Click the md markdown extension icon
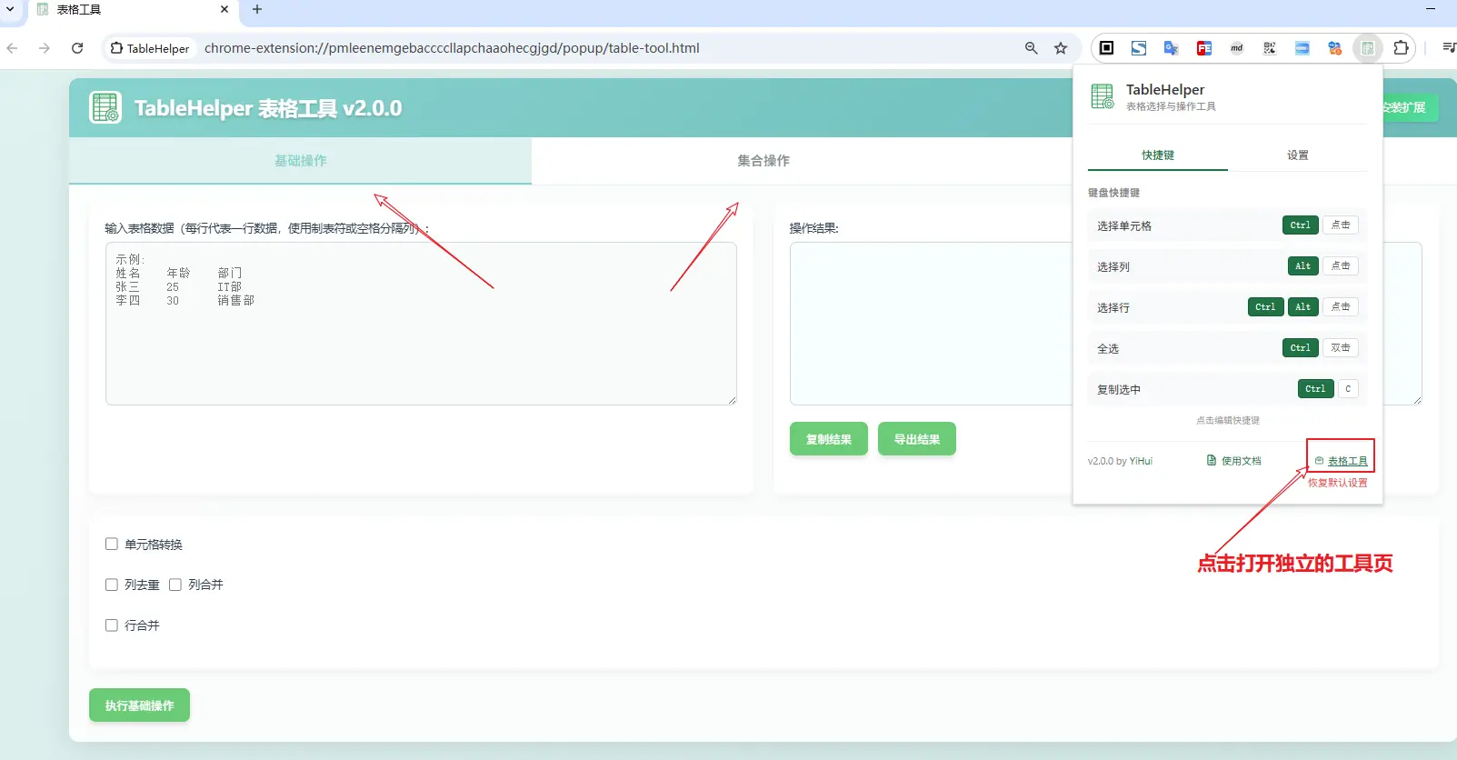This screenshot has width=1457, height=760. click(x=1236, y=48)
